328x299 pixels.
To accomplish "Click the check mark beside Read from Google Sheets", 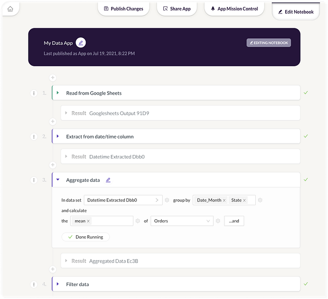I will 306,93.
